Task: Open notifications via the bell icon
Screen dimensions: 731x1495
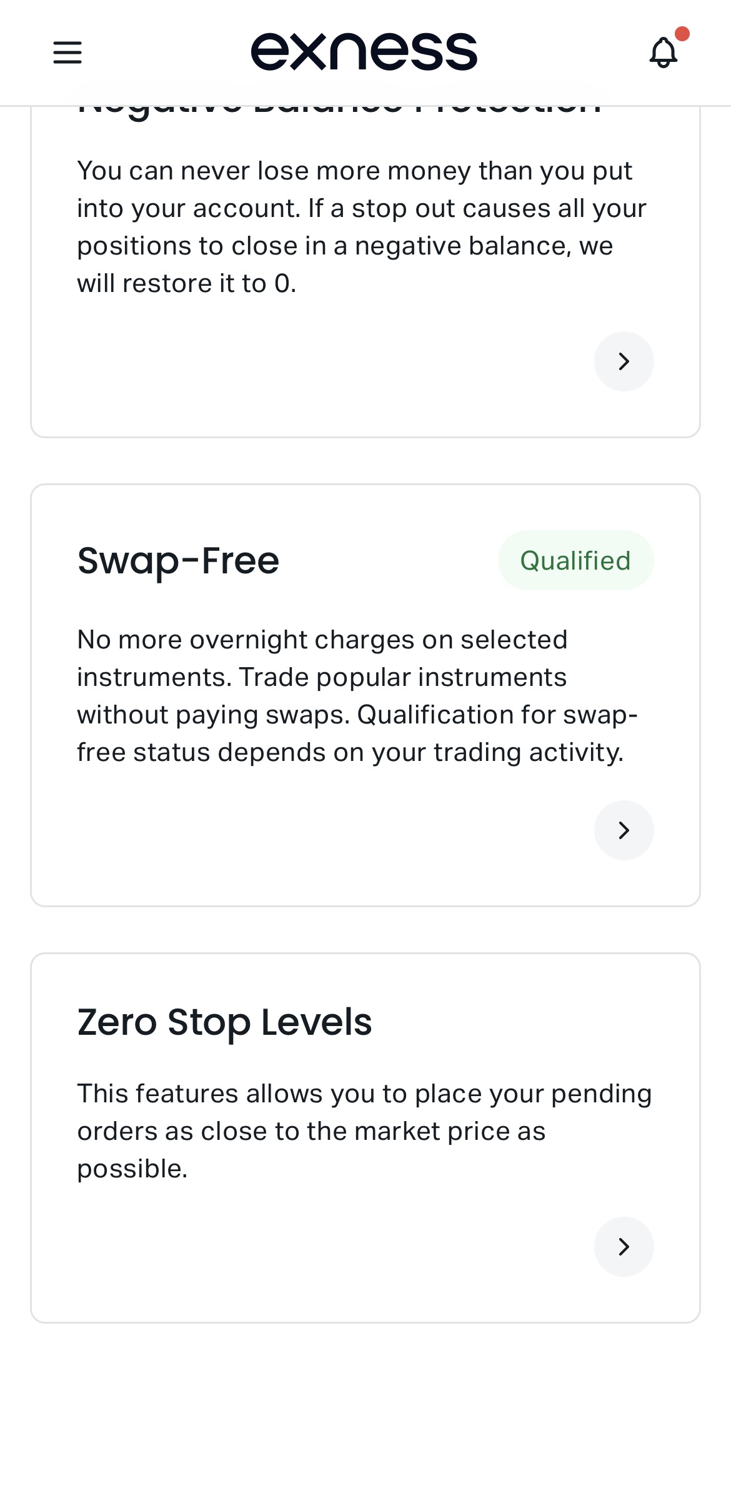Action: click(x=664, y=53)
